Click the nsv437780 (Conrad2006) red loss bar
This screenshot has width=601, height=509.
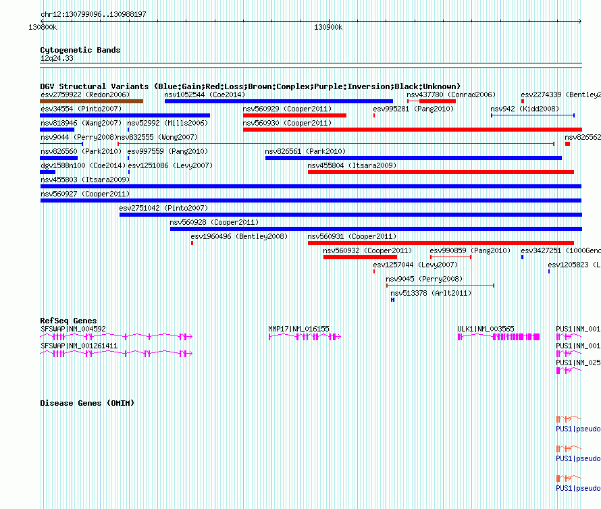click(x=432, y=101)
